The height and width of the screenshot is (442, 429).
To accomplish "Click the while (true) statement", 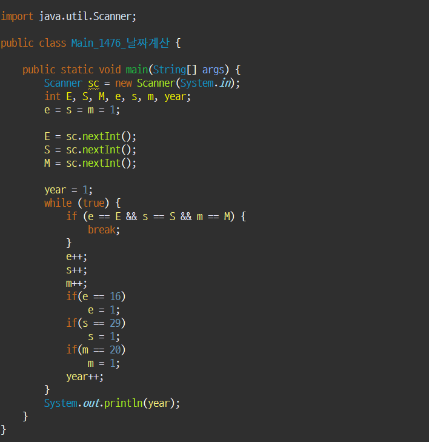I will (x=82, y=203).
